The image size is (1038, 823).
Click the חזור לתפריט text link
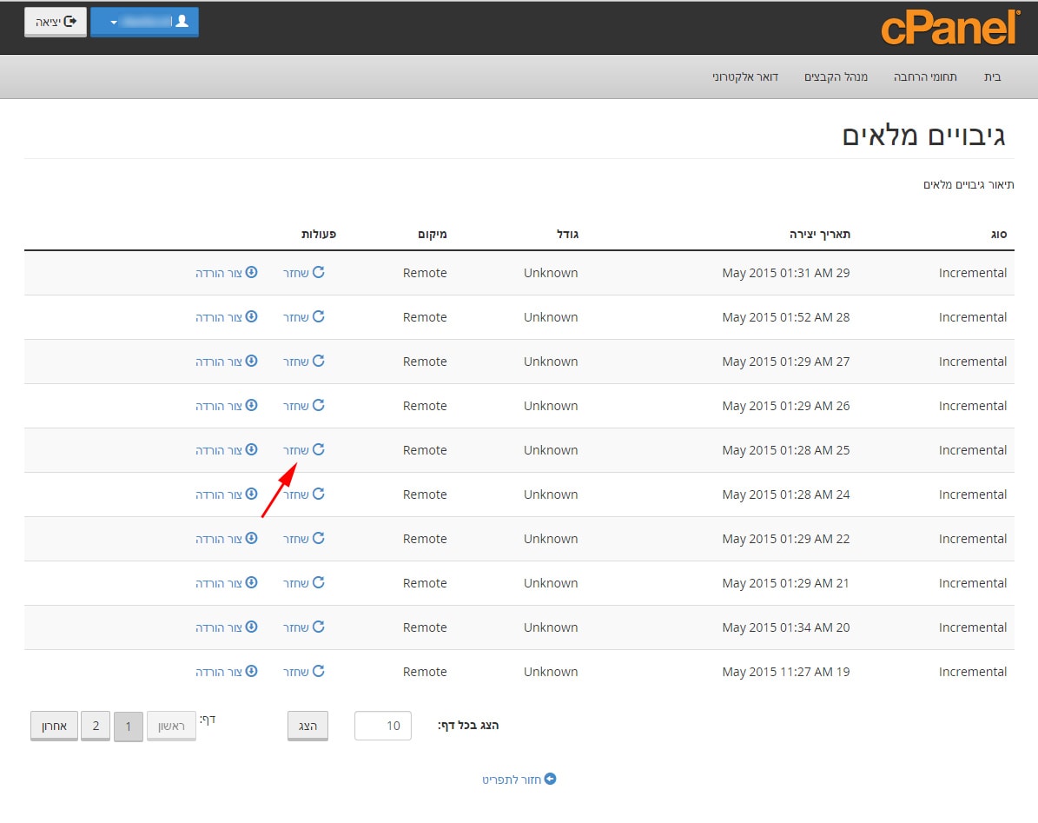coord(511,780)
